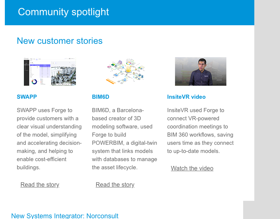Follow Read the story link under BIM6D
The height and width of the screenshot is (219, 280).
coord(115,185)
